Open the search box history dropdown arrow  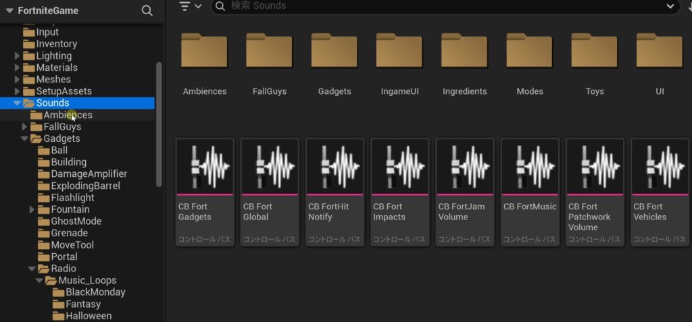pyautogui.click(x=670, y=6)
